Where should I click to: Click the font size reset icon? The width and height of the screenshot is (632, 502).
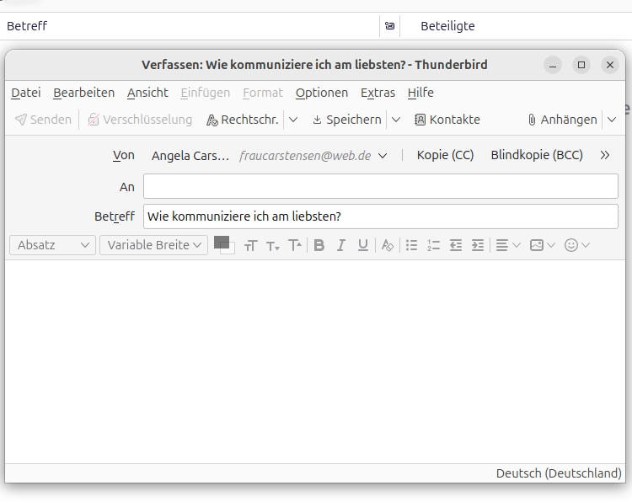(251, 245)
